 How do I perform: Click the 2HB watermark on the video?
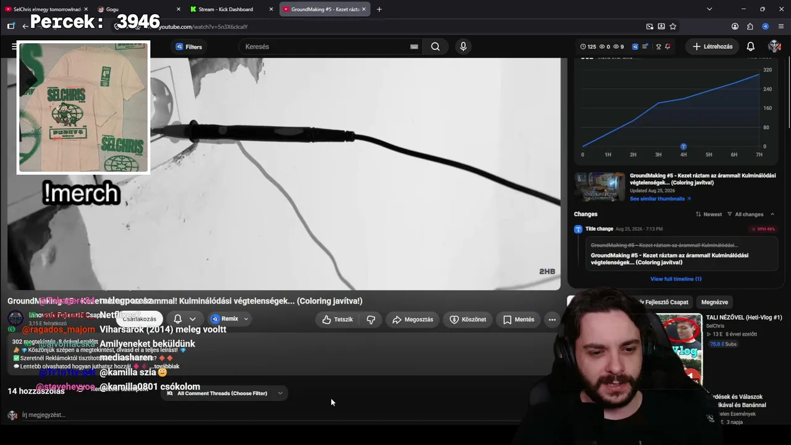547,271
